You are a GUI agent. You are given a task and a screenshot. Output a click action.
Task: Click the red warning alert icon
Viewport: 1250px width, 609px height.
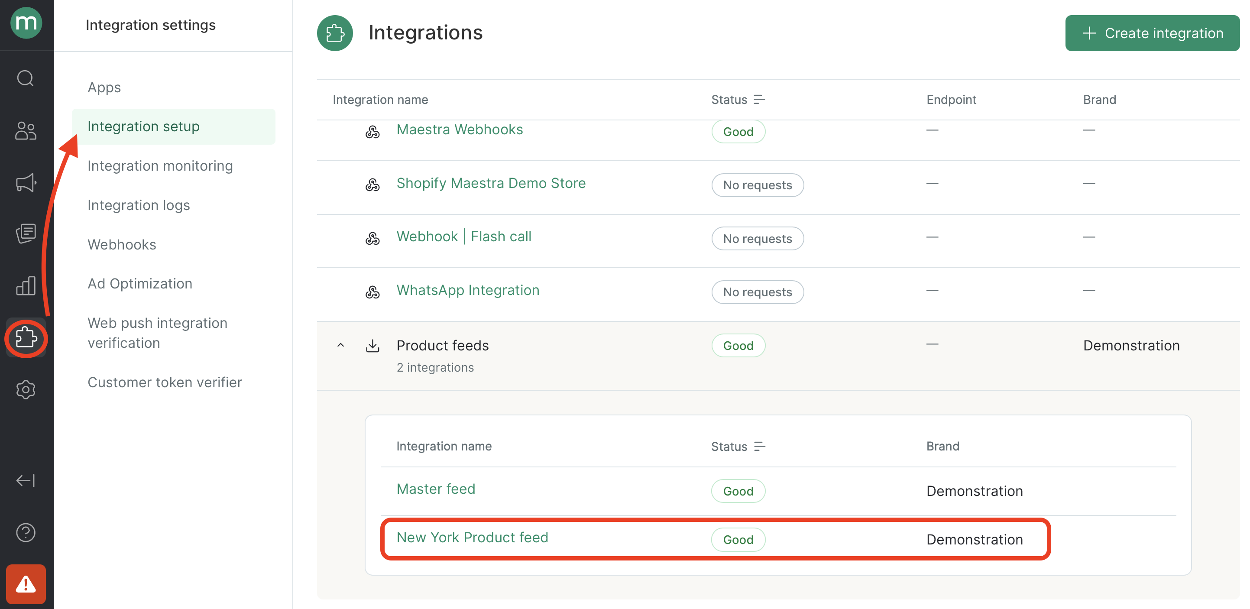pyautogui.click(x=26, y=584)
